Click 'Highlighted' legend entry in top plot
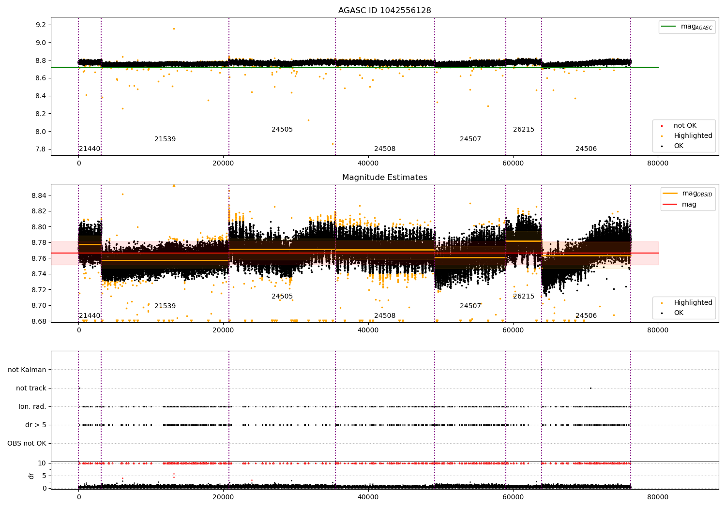 click(693, 136)
